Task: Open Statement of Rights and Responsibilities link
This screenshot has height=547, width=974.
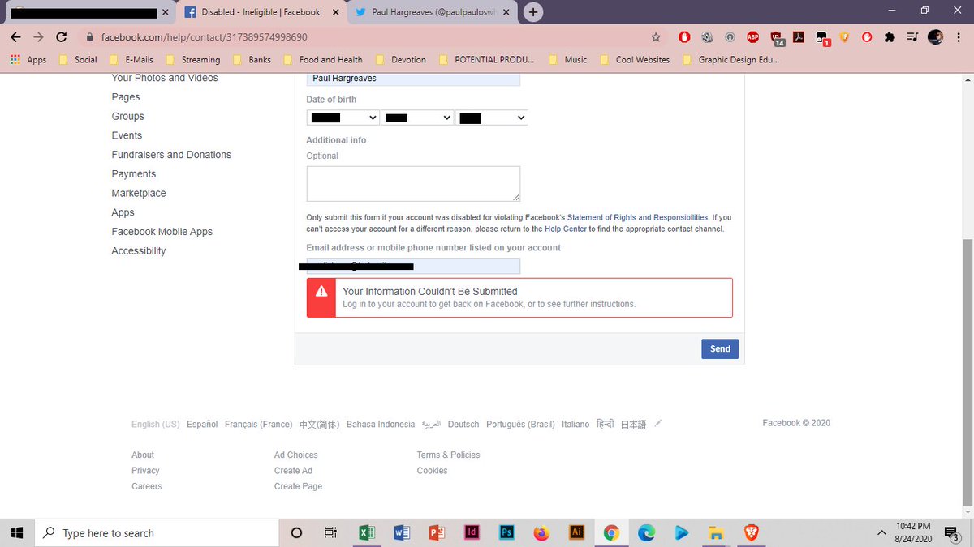Action: pos(638,218)
